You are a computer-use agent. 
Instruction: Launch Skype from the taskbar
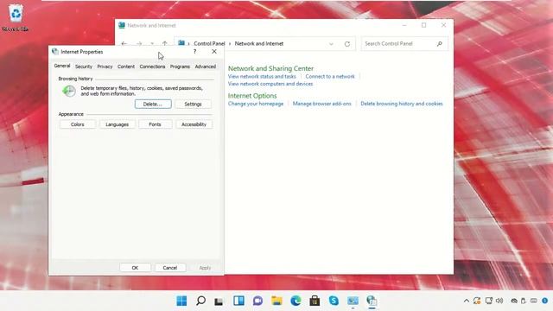click(x=334, y=301)
